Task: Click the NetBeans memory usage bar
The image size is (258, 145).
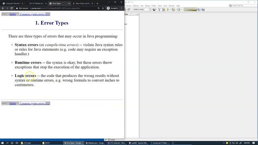Action: click(190, 10)
